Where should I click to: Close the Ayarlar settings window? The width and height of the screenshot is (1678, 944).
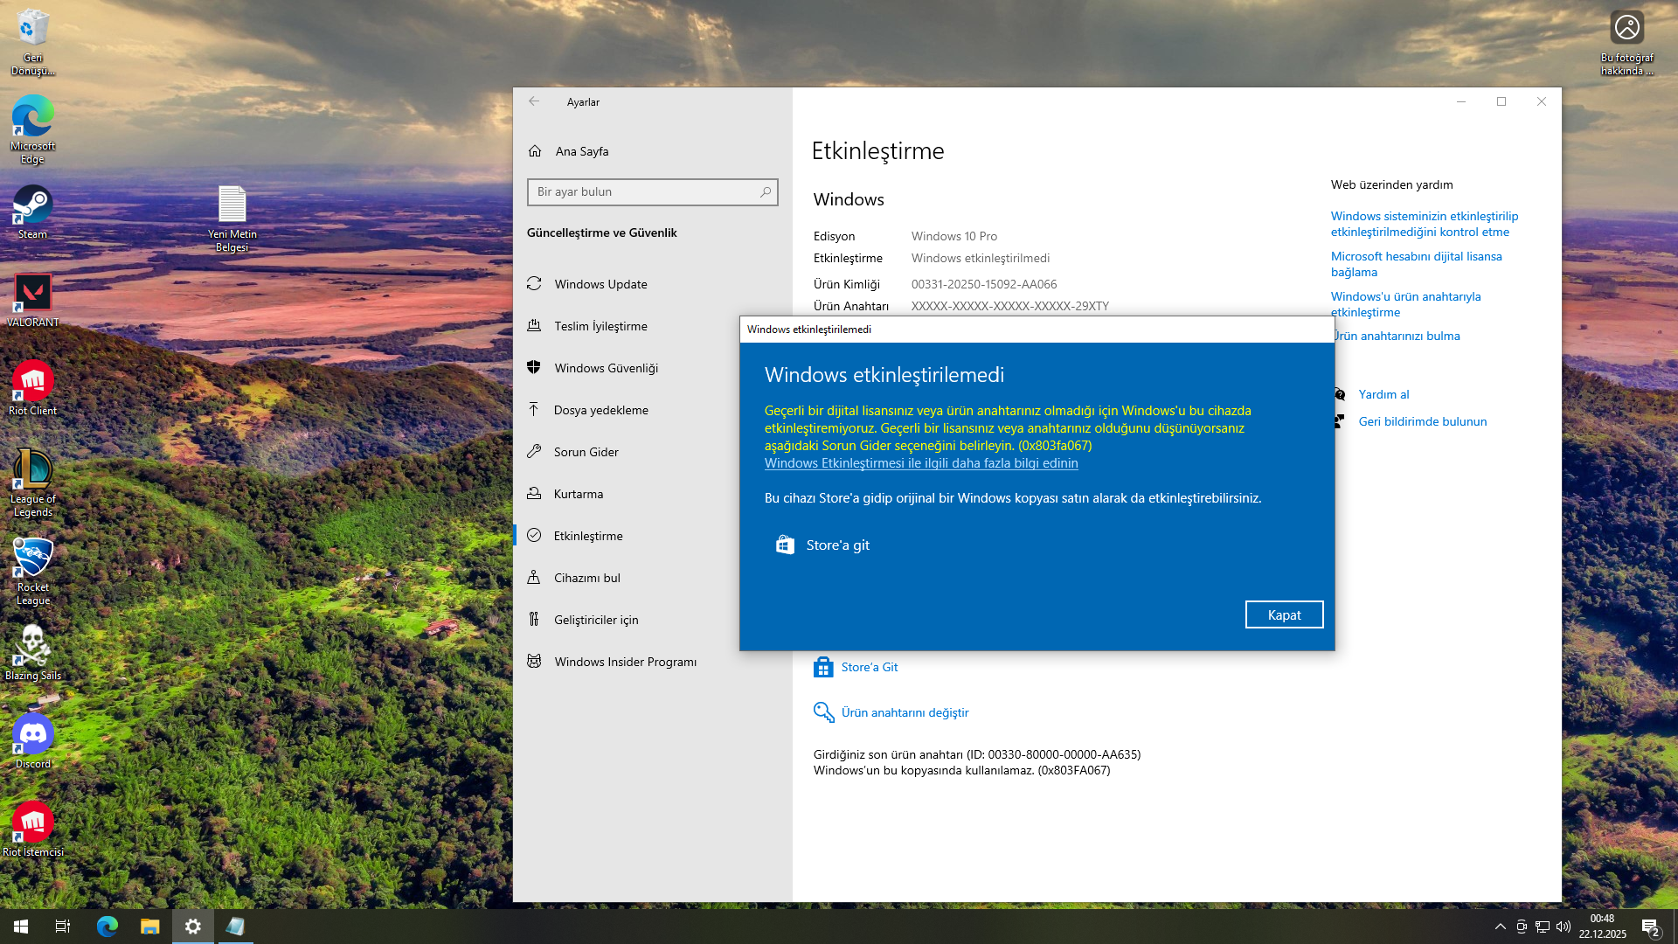(x=1542, y=101)
